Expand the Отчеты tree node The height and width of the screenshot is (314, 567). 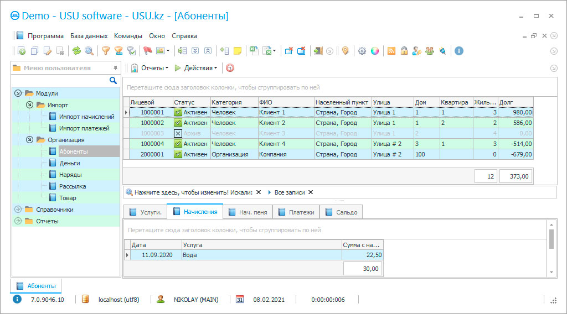pyautogui.click(x=18, y=221)
